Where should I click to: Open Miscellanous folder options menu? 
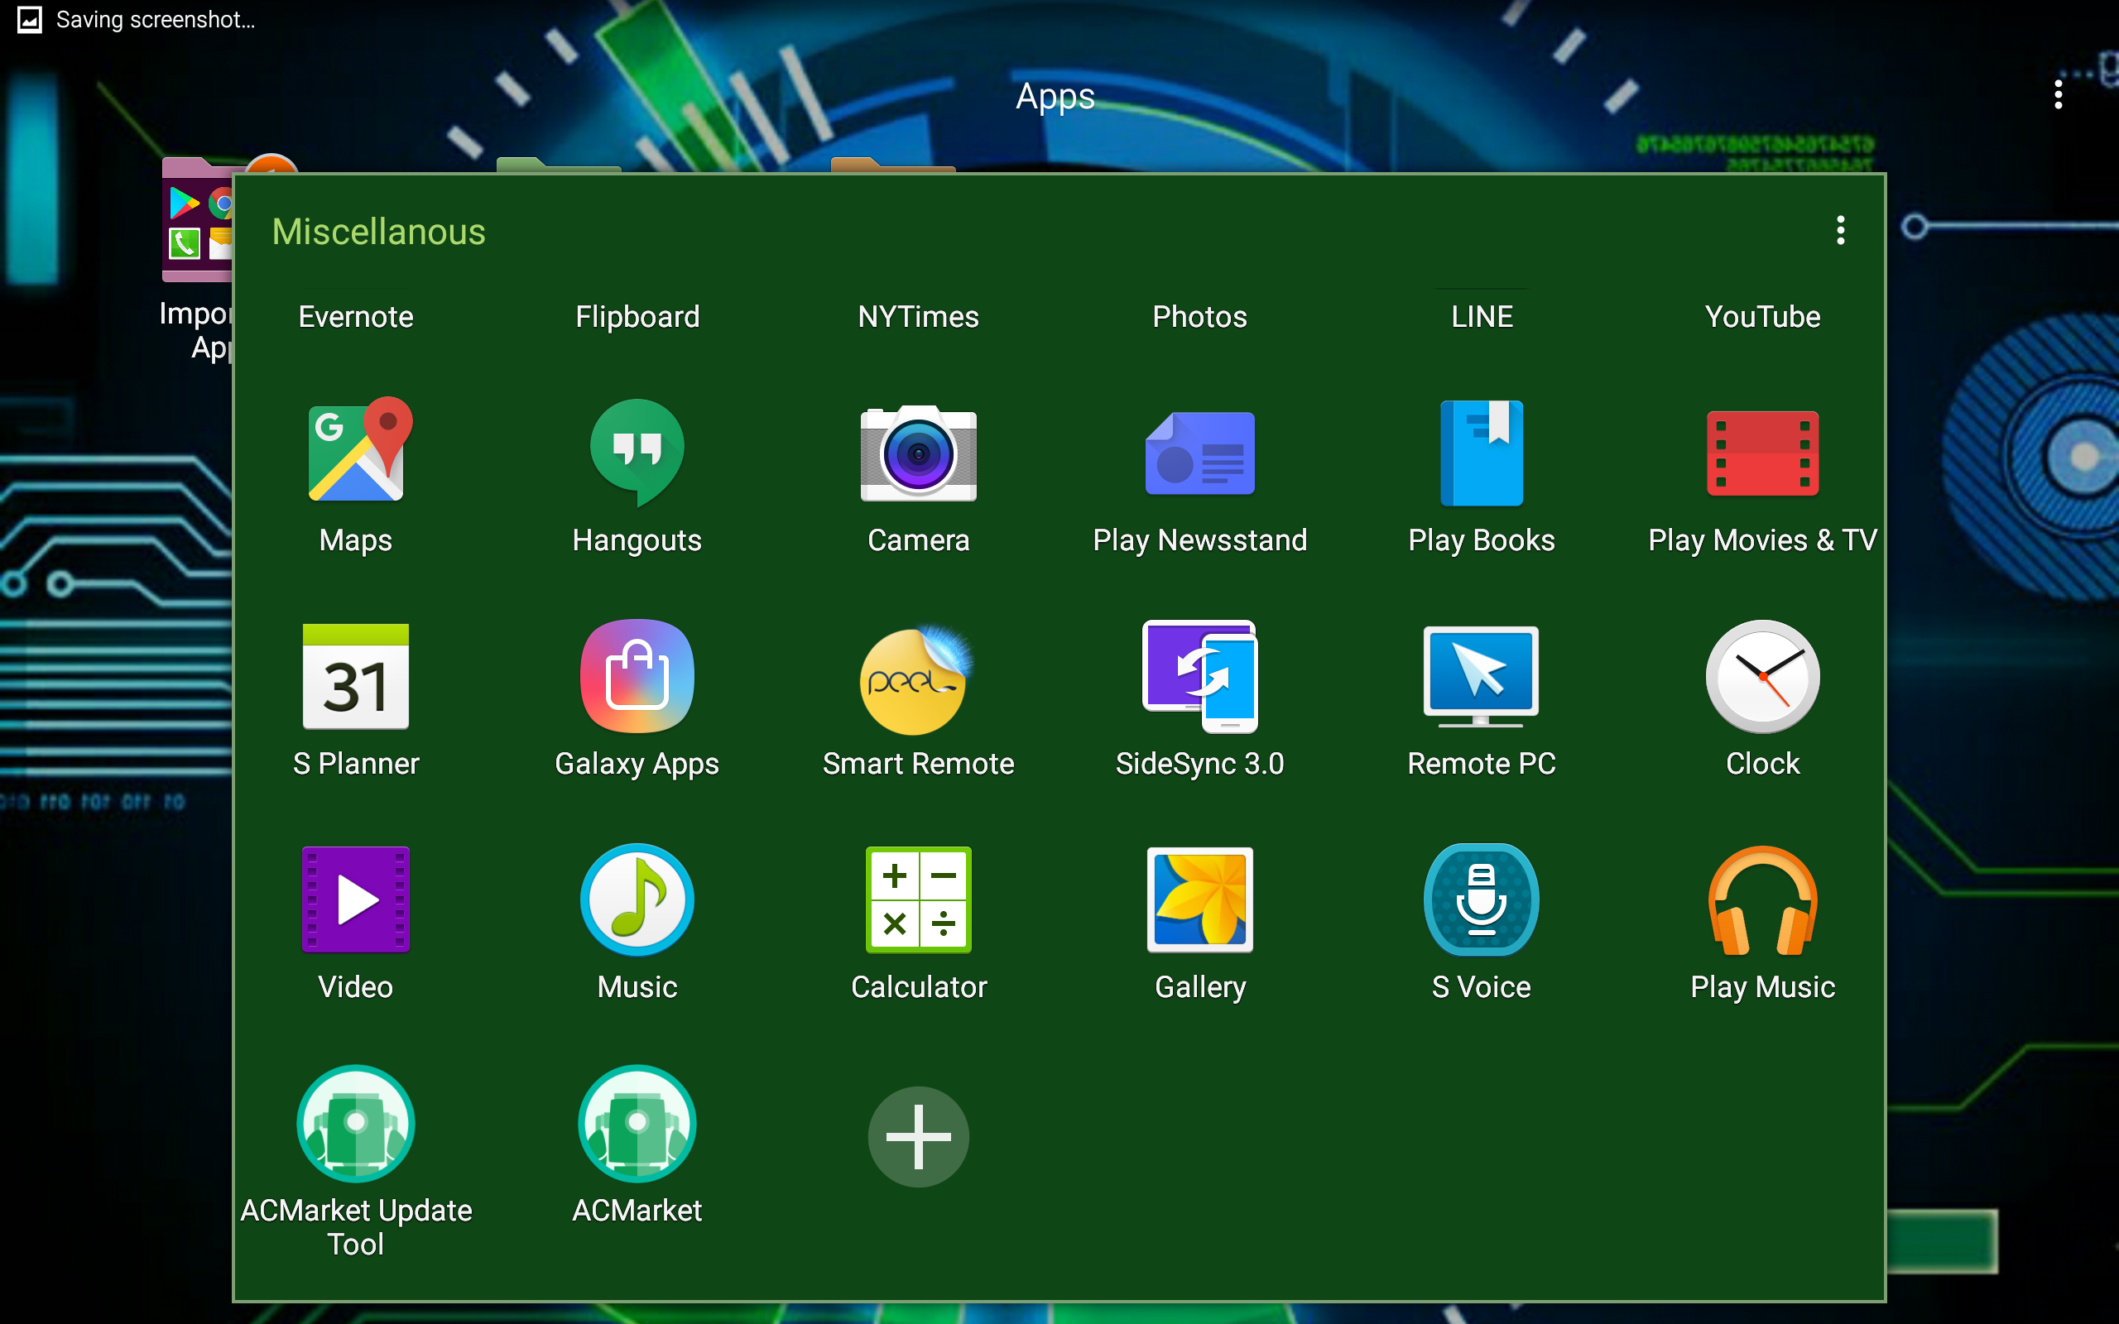click(x=1841, y=230)
